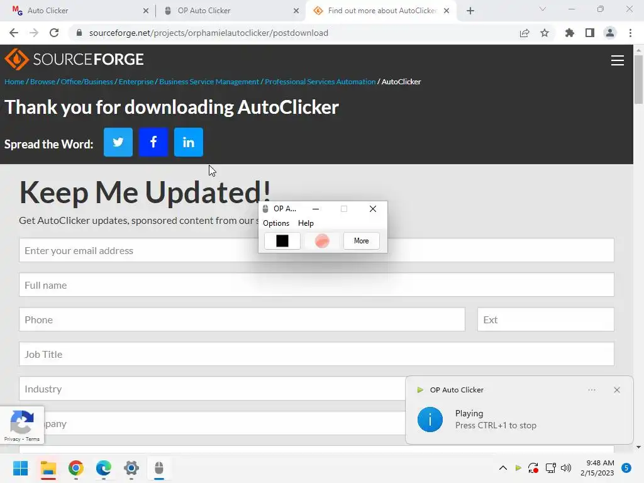Go back in browser history
644x483 pixels.
pos(14,33)
